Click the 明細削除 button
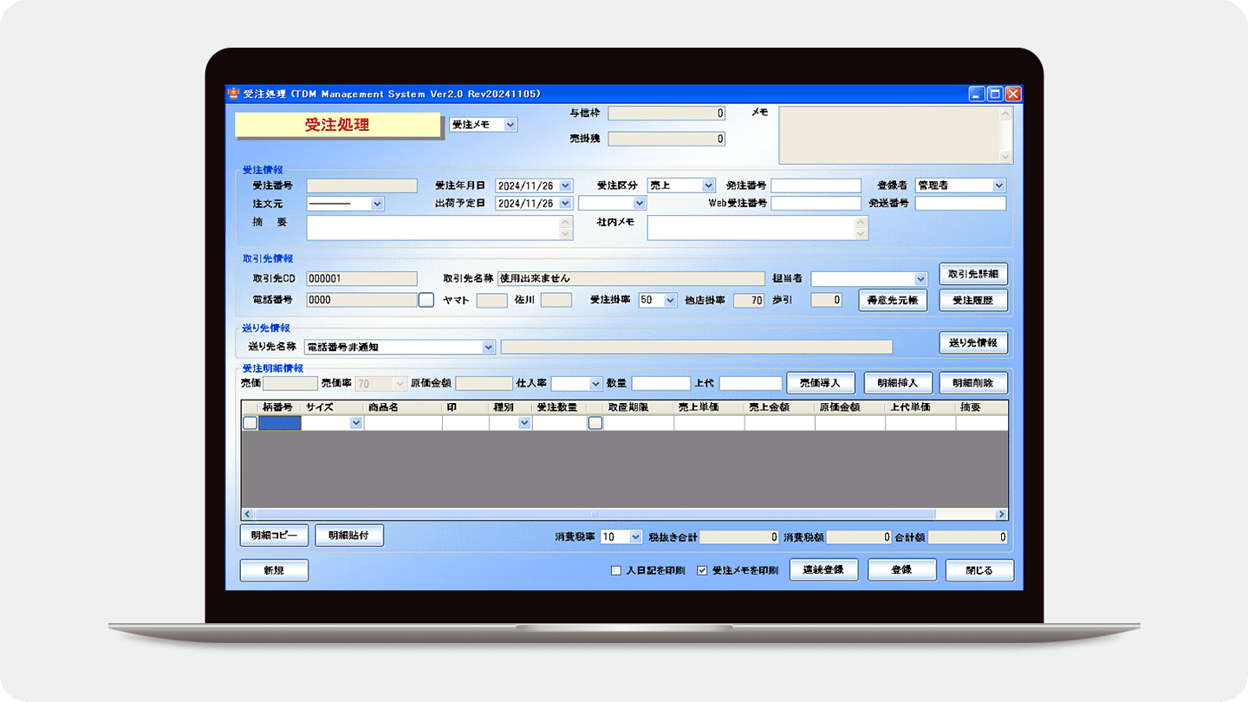1248x702 pixels. 973,382
